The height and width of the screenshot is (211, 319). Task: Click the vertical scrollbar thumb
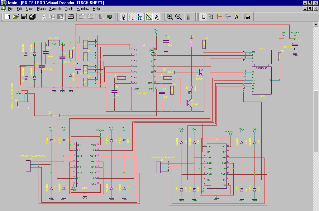[x=316, y=121]
